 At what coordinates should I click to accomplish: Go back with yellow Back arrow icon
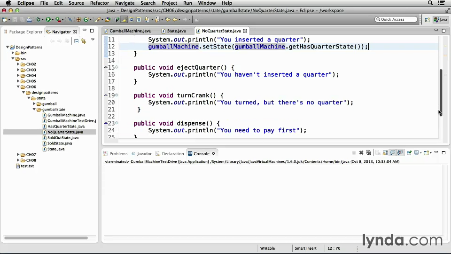coord(175,20)
